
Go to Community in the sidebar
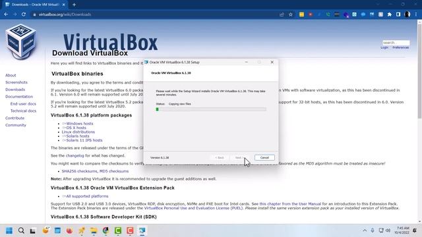pos(16,125)
